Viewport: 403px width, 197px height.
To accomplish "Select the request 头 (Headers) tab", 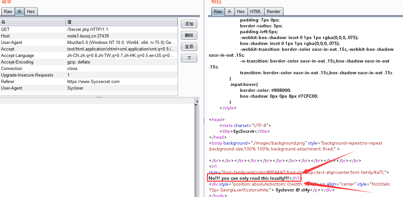I will pyautogui.click(x=20, y=11).
